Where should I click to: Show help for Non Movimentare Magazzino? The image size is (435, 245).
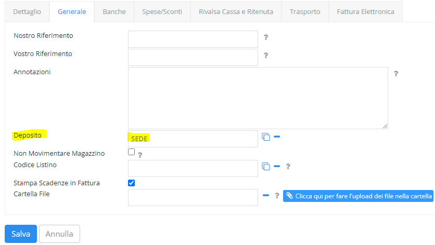coord(140,155)
